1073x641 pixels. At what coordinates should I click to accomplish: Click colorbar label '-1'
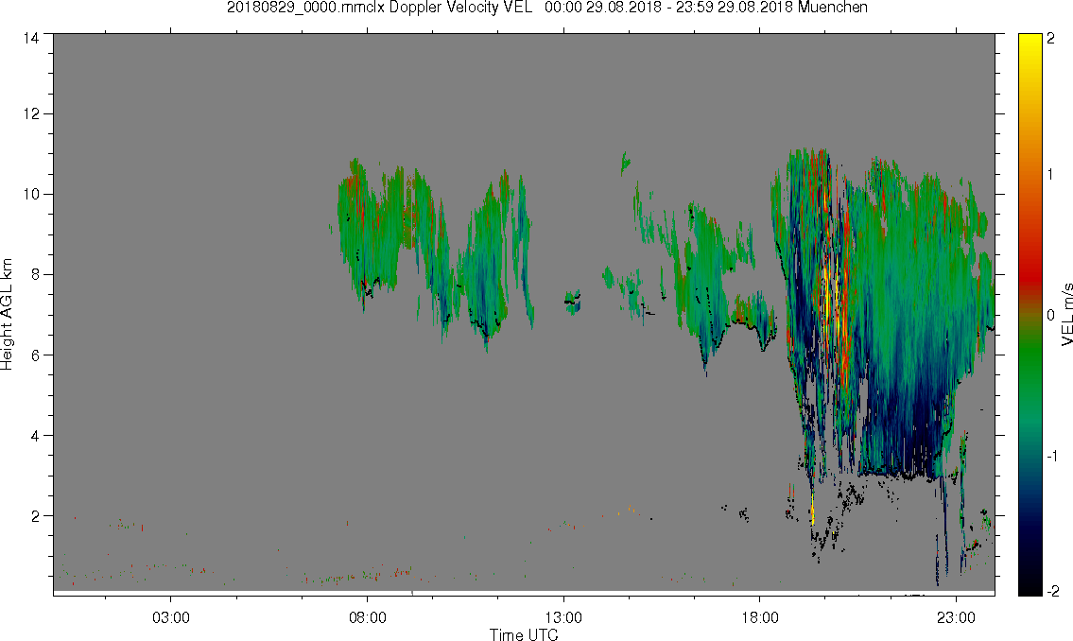click(1052, 456)
